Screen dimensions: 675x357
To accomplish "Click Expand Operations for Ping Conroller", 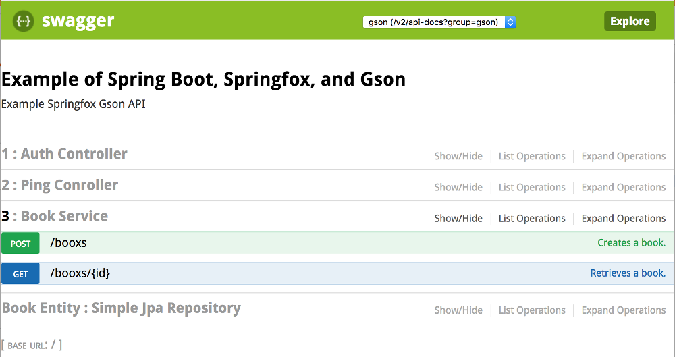I will (x=624, y=188).
